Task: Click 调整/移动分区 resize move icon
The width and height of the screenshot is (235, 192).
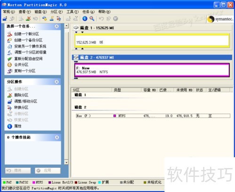Action: [9, 101]
